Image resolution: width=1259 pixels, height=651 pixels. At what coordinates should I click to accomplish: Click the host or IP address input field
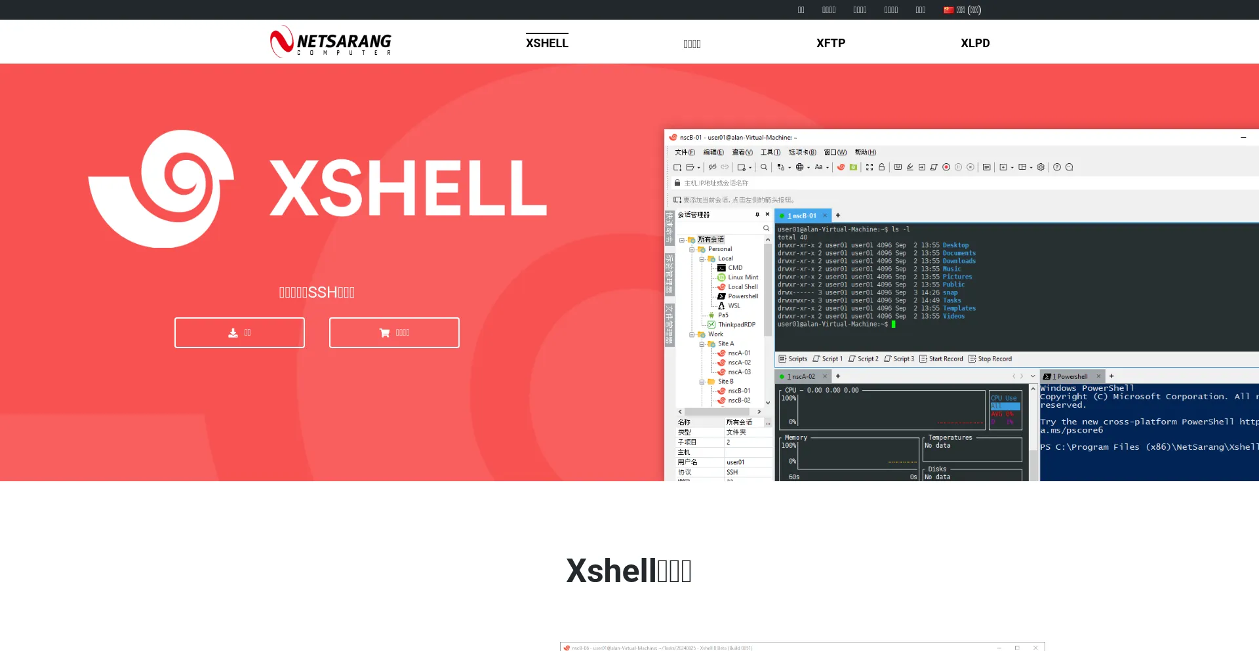coord(964,184)
